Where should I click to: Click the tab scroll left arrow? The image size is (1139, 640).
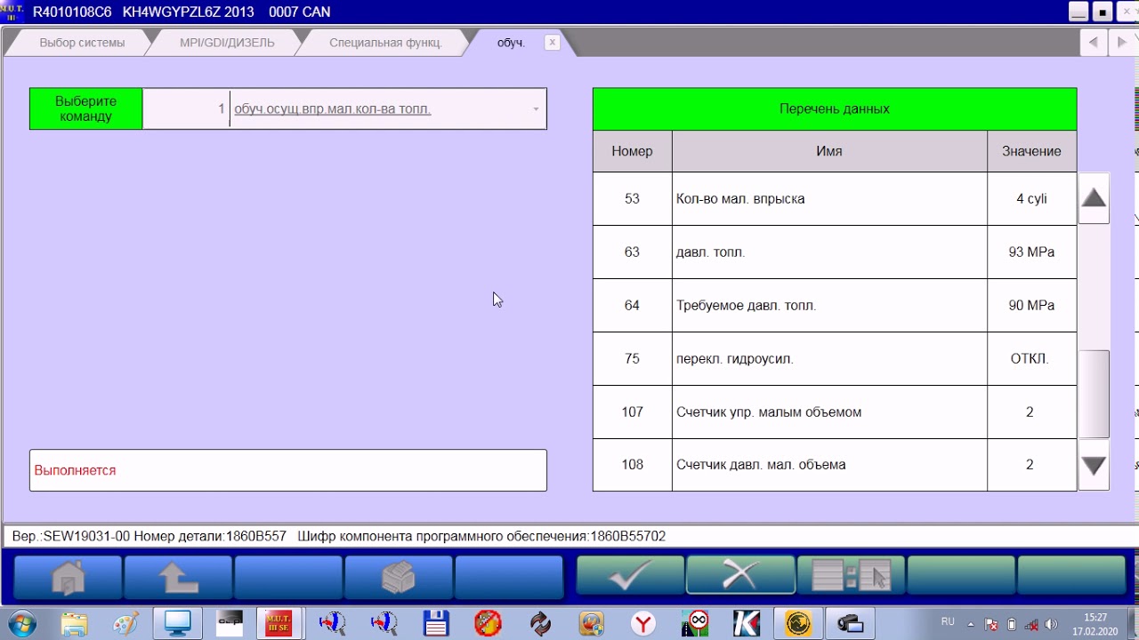[x=1093, y=42]
